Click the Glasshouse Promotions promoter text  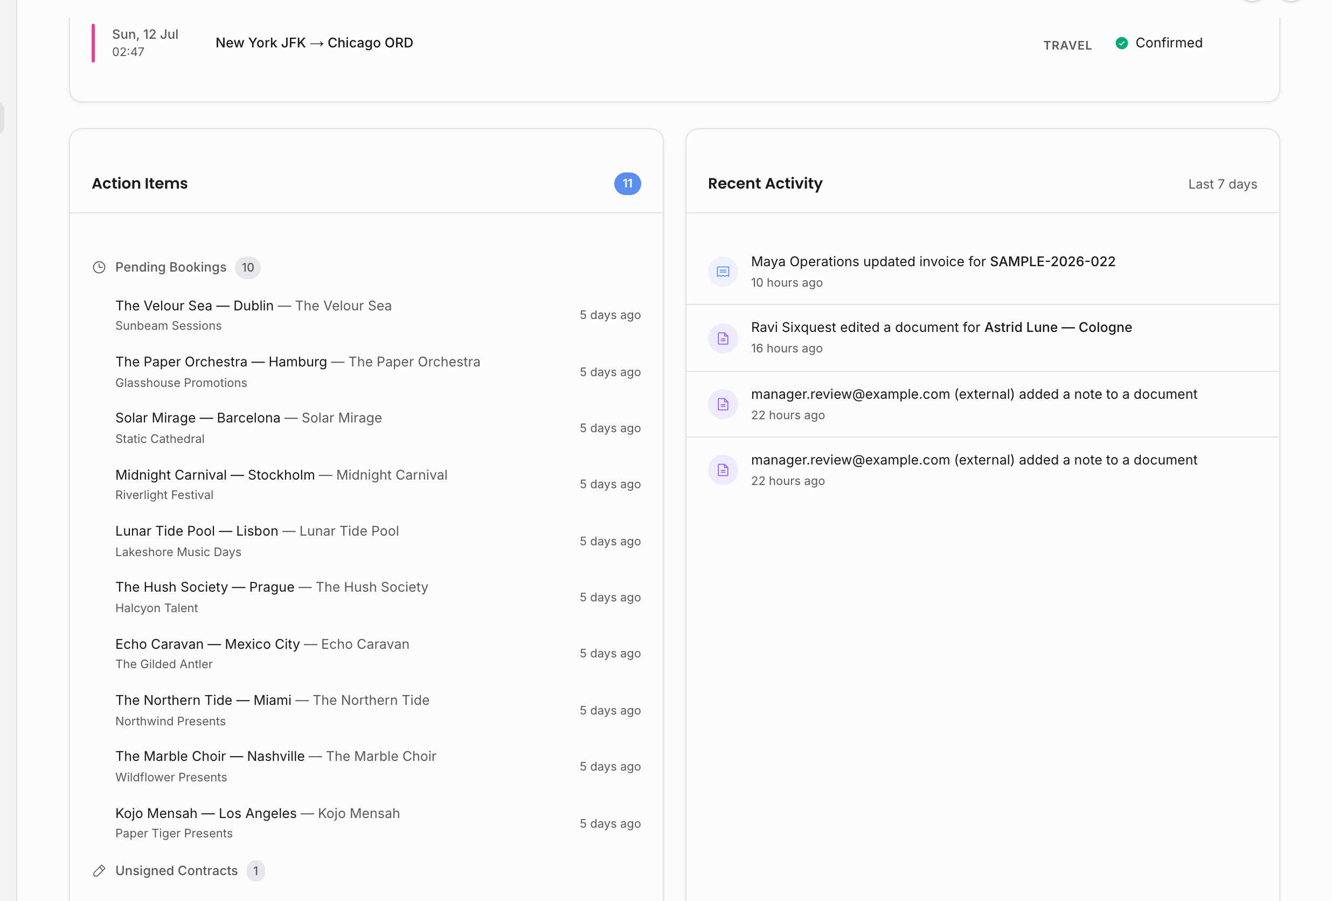[181, 383]
